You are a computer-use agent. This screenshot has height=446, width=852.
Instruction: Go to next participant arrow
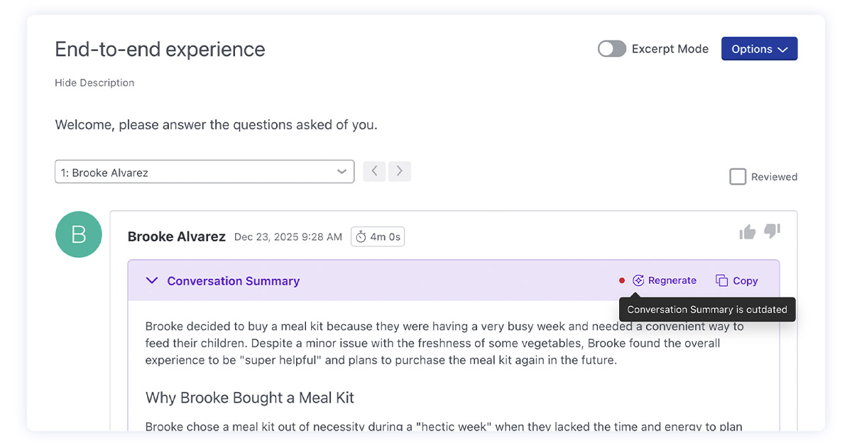(400, 171)
